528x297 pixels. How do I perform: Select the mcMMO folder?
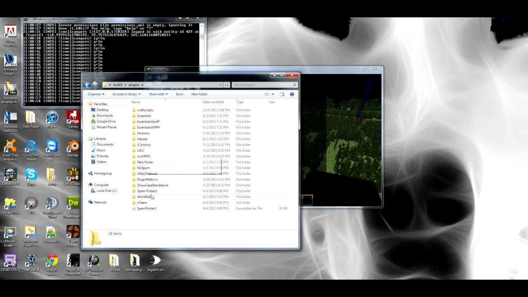tap(144, 156)
